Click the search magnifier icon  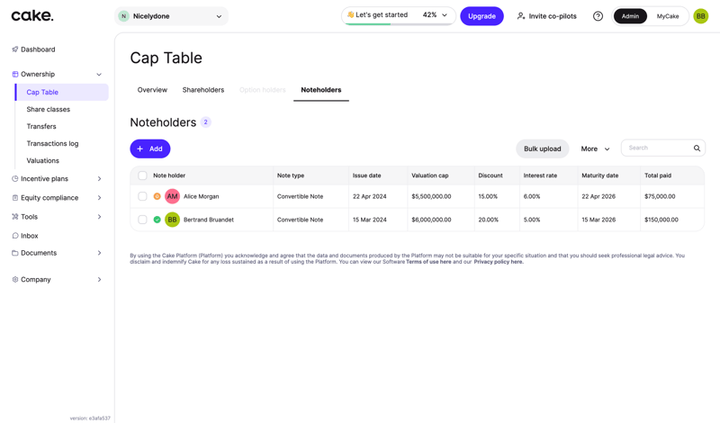697,148
